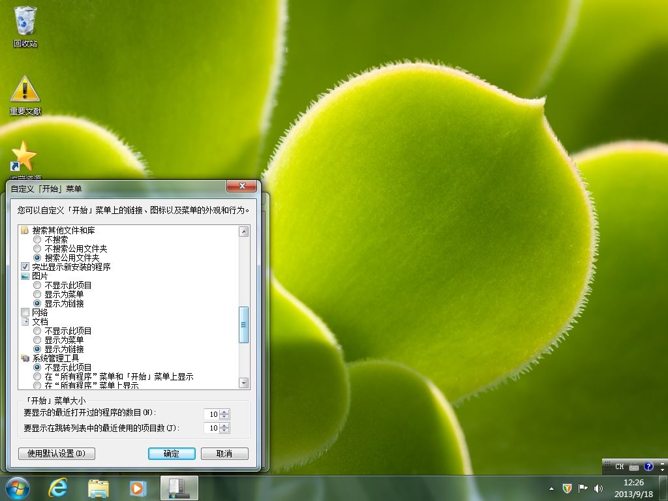This screenshot has height=501, width=668.
Task: Open the clock showing 12:26
Action: [633, 488]
